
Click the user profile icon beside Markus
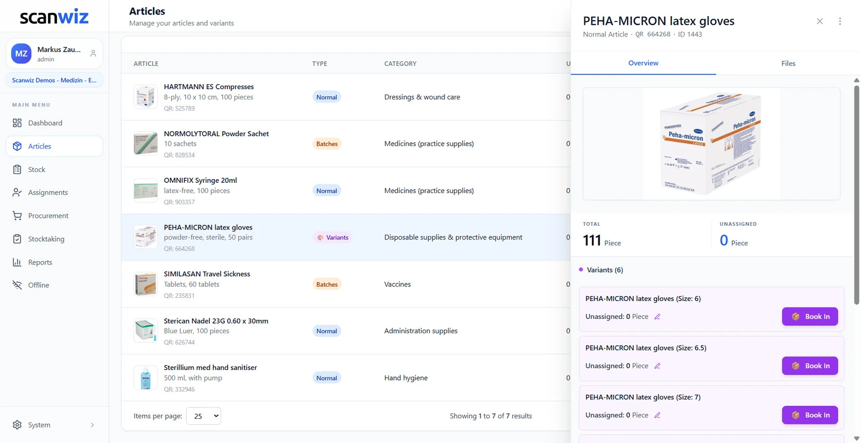(93, 53)
